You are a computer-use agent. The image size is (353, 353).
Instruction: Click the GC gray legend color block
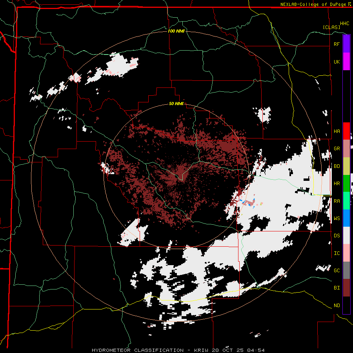point(346,270)
